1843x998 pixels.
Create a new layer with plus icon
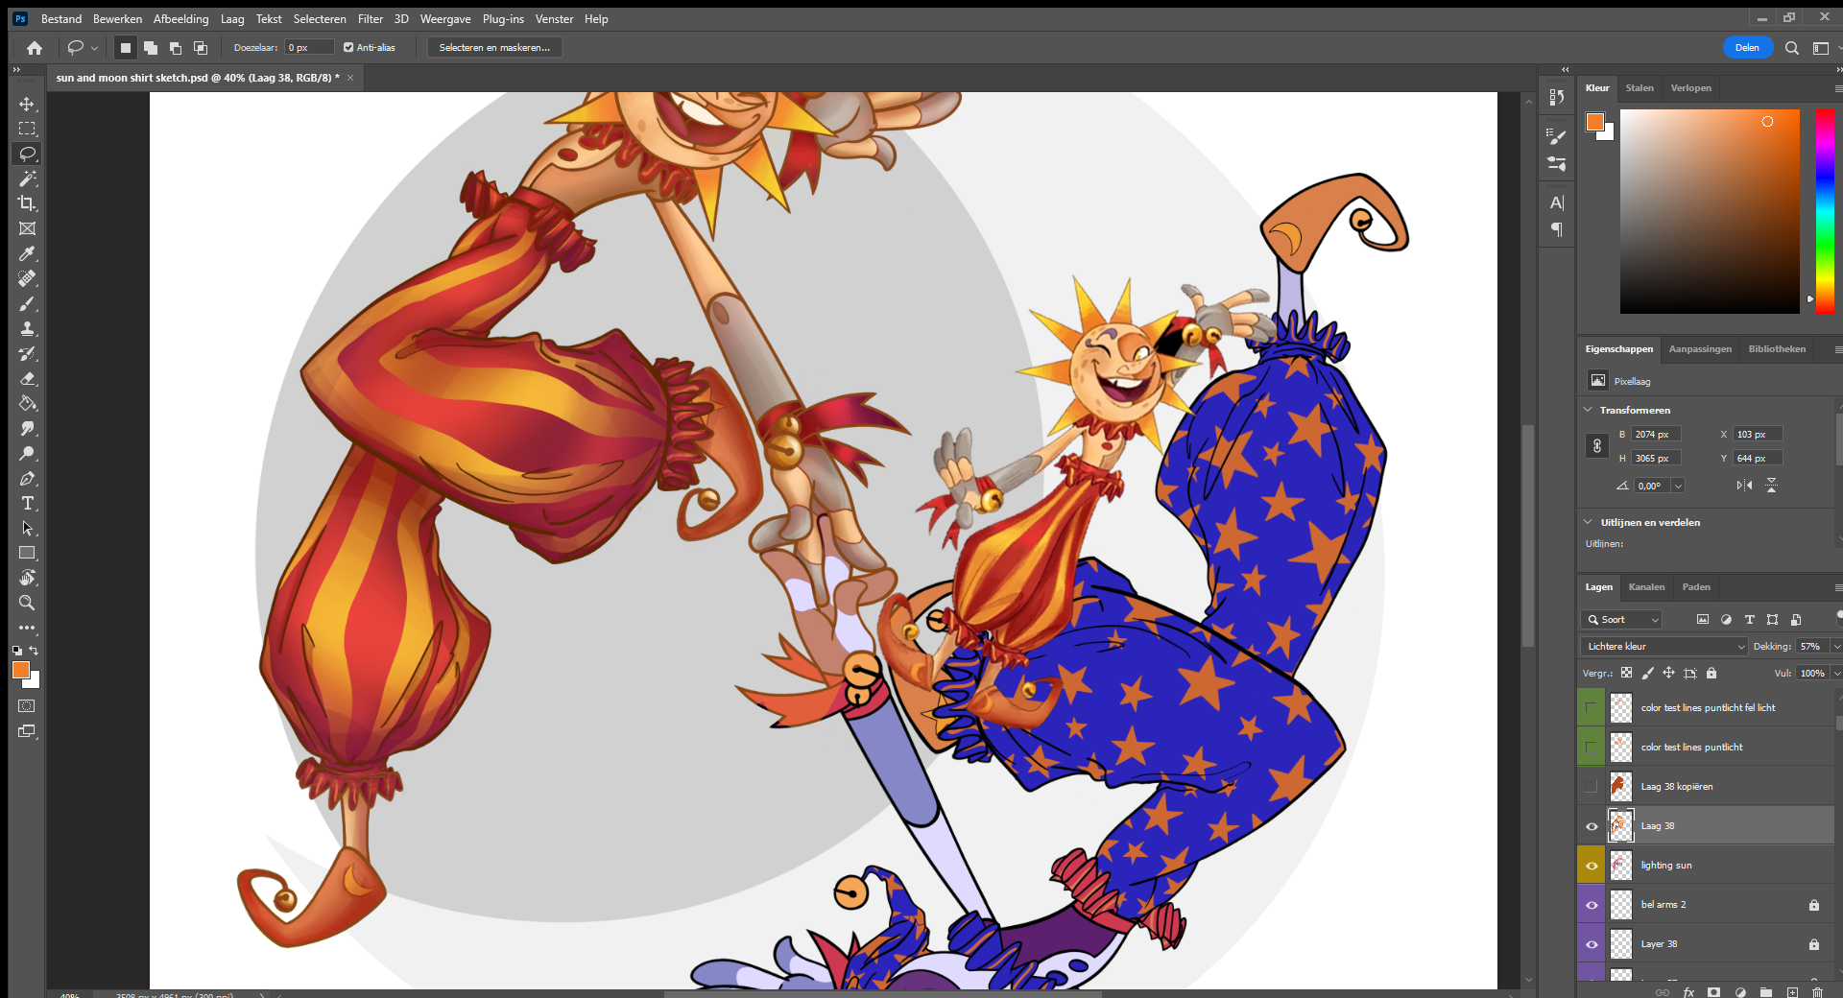[1792, 992]
